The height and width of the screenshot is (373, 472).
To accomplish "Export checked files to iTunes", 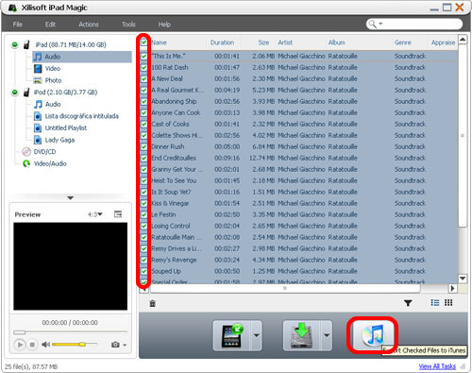I will [373, 335].
